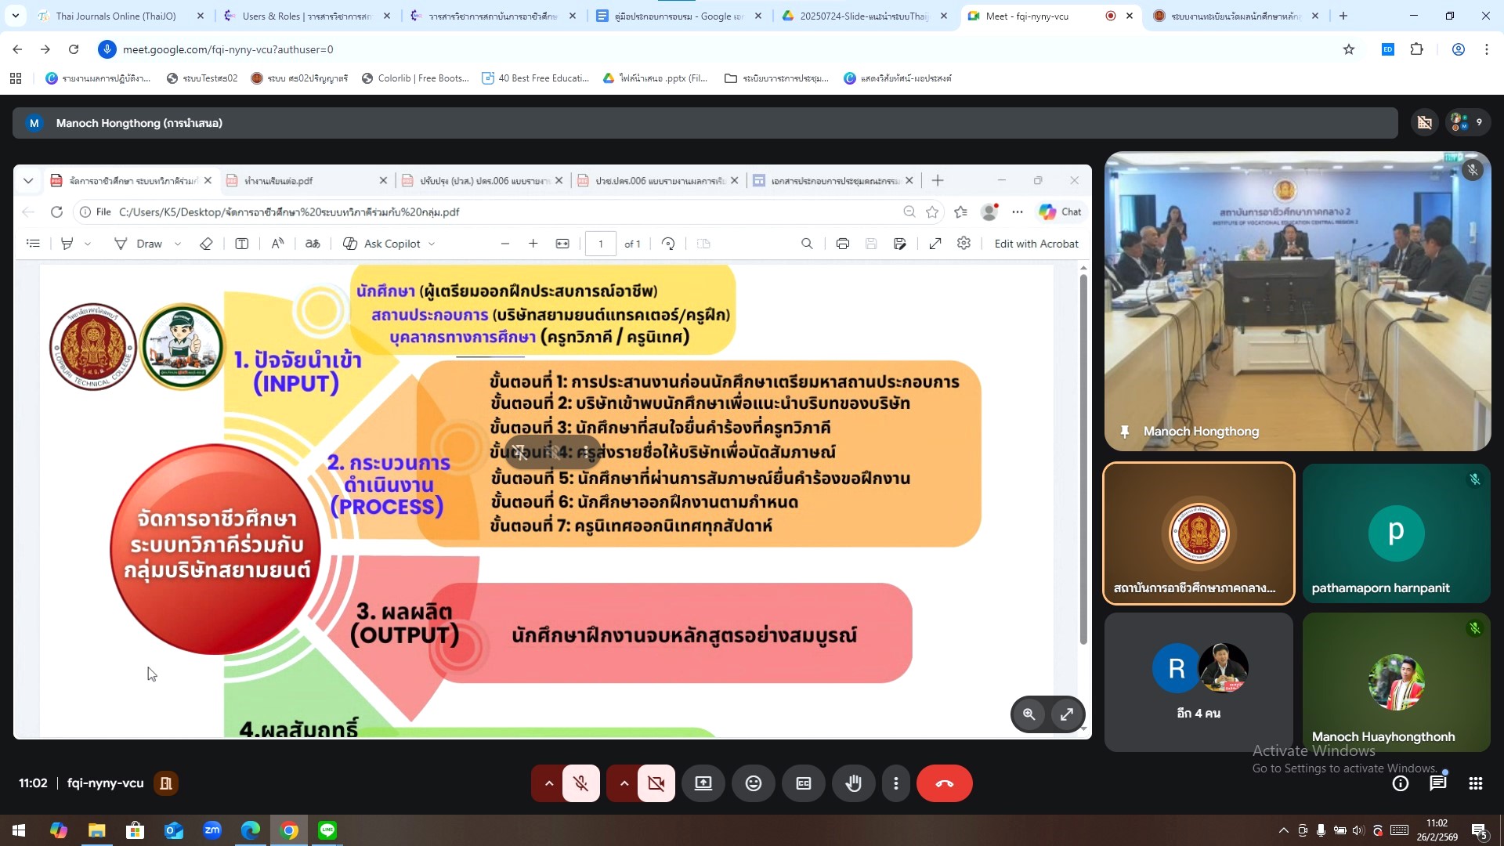Open the emoji reactions button

pos(753,783)
